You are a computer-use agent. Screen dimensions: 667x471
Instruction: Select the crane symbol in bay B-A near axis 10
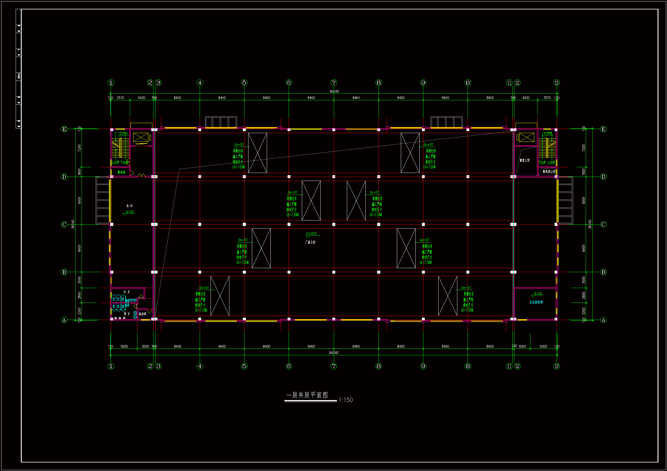pyautogui.click(x=448, y=296)
